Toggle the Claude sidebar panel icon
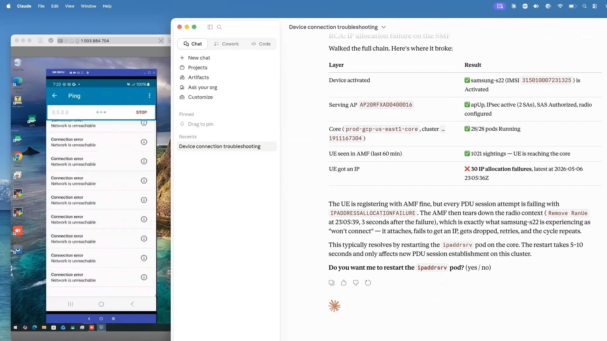The width and height of the screenshot is (607, 341). coord(210,27)
